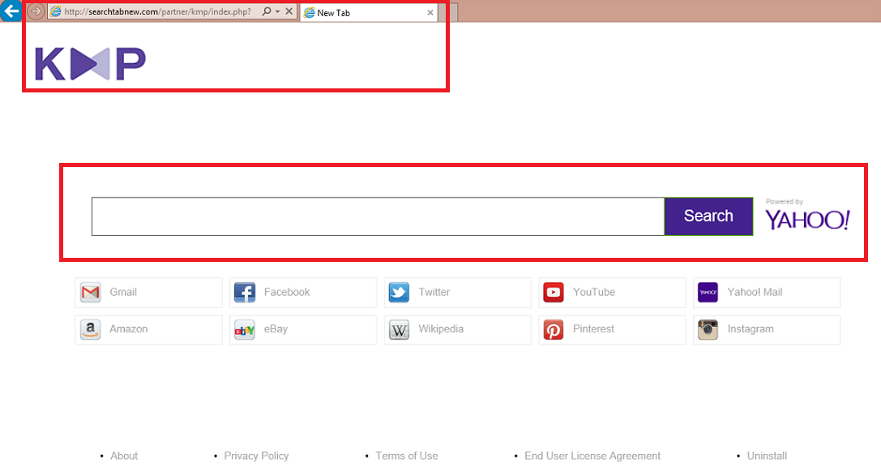Click the Facebook f icon
The width and height of the screenshot is (881, 467).
pyautogui.click(x=245, y=292)
